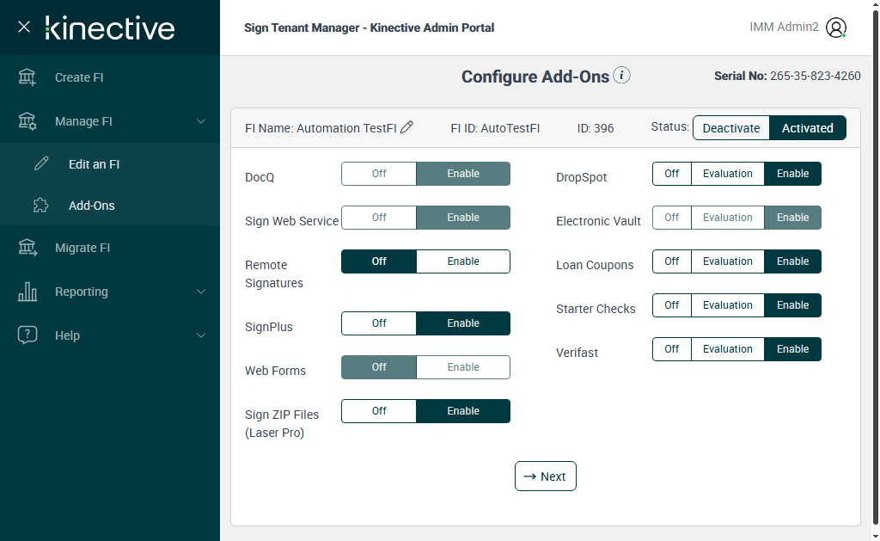Click the Help question bubble icon
Image resolution: width=880 pixels, height=541 pixels.
(x=27, y=335)
